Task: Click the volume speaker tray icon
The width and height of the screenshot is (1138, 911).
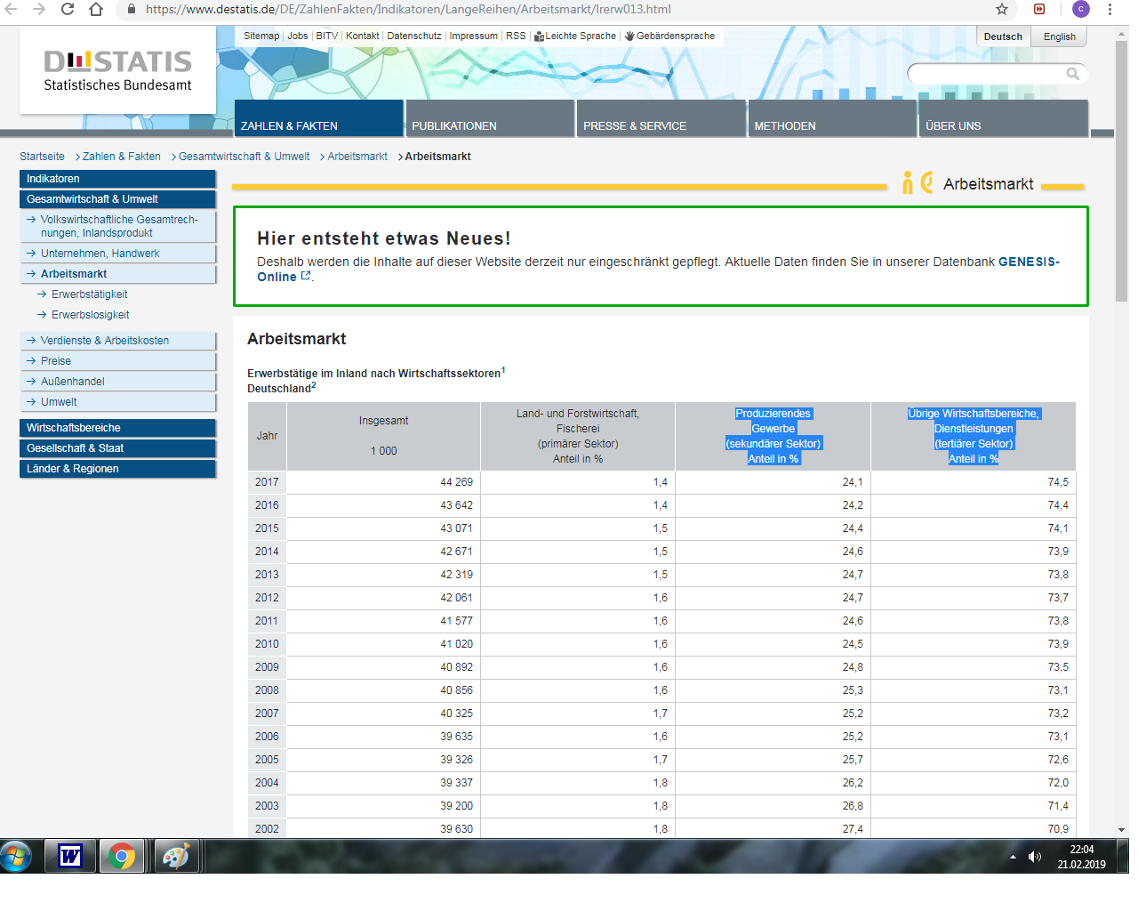Action: click(1034, 857)
